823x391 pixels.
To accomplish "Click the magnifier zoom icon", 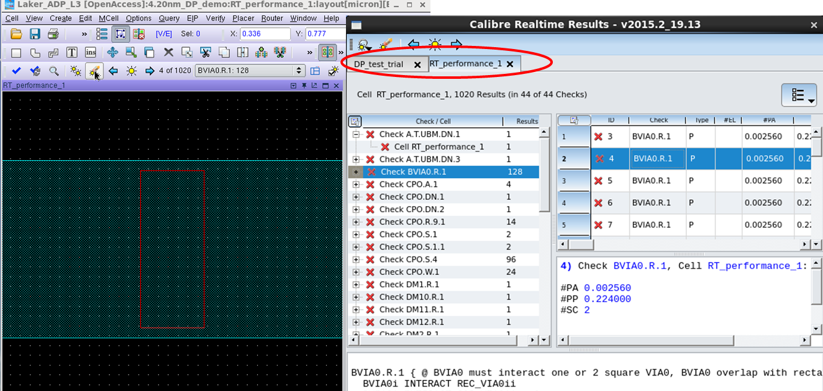I will click(x=54, y=71).
